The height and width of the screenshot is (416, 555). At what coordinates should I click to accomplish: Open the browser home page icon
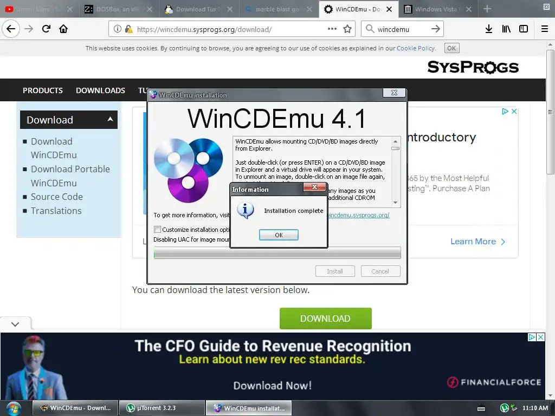(63, 29)
